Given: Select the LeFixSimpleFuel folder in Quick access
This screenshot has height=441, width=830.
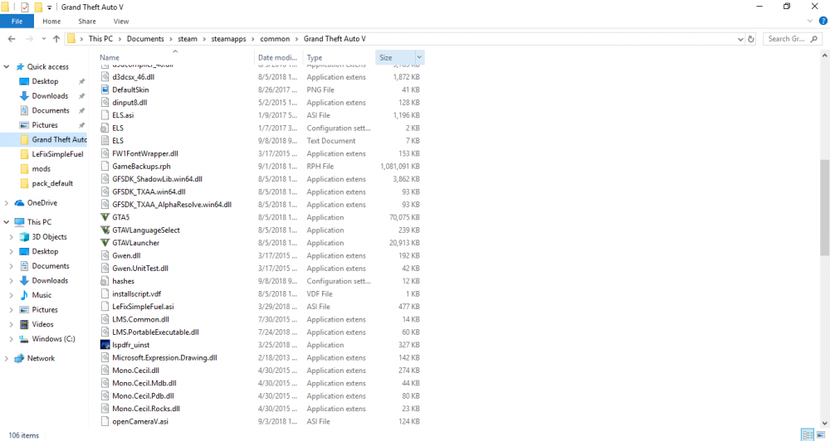Looking at the screenshot, I should (x=58, y=154).
